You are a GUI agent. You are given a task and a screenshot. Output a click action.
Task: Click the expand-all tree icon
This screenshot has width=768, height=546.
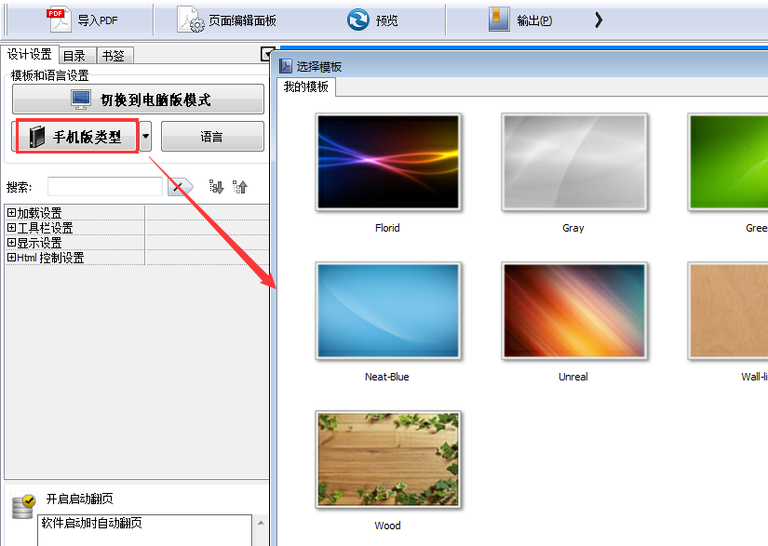click(x=216, y=187)
